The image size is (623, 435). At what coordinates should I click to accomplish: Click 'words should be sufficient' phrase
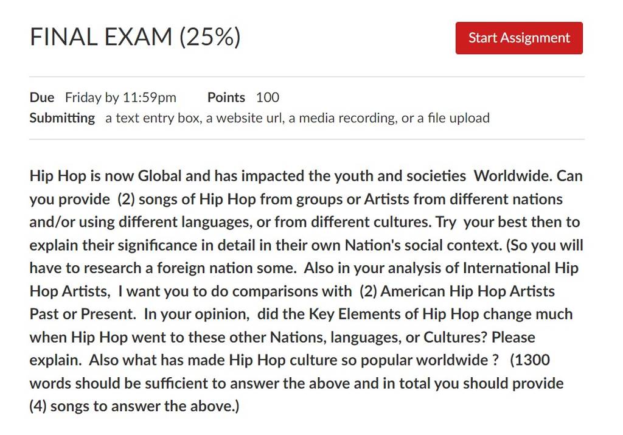(x=128, y=383)
